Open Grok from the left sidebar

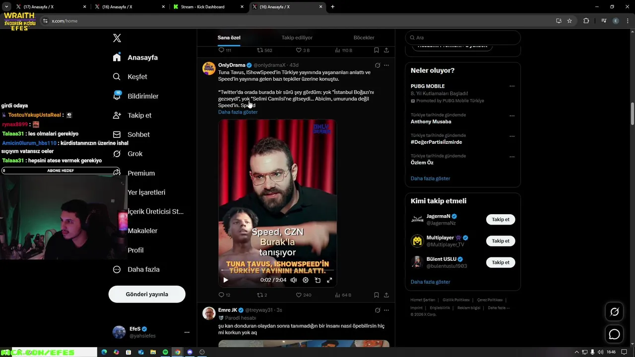coord(127,154)
